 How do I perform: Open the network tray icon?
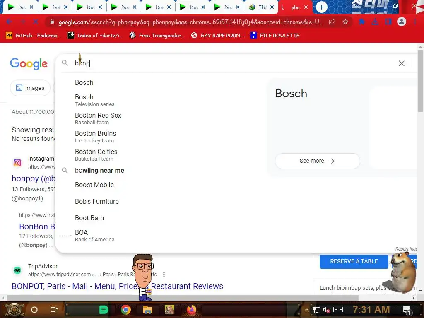pos(316,310)
